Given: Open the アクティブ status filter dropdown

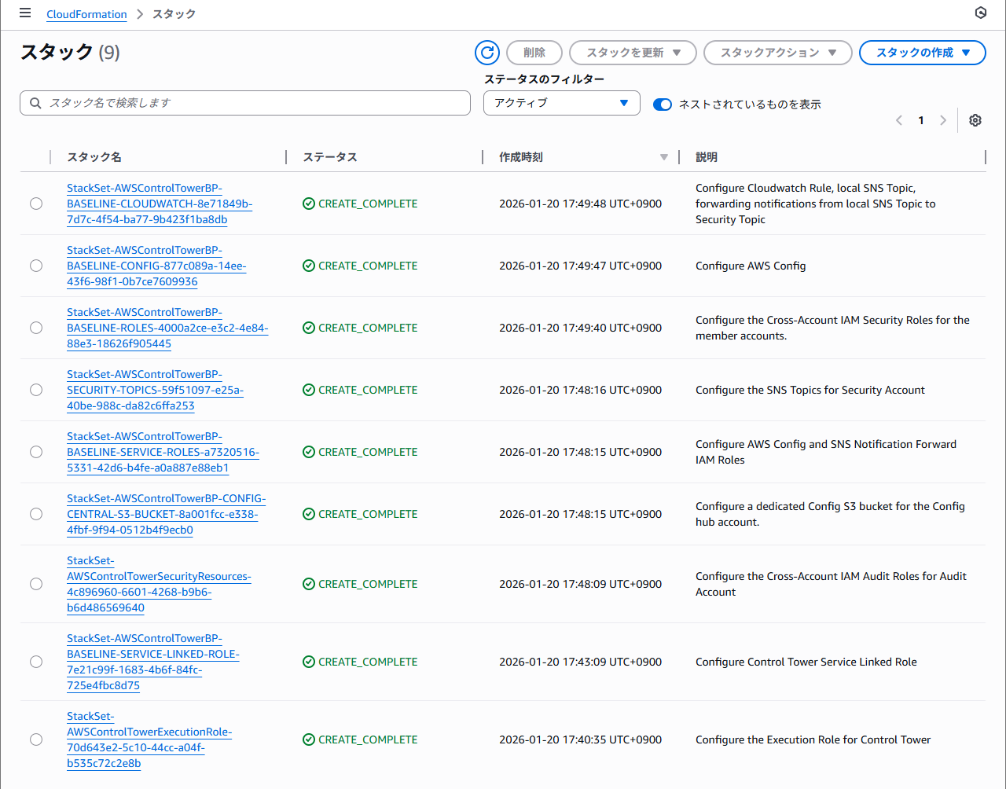Looking at the screenshot, I should 561,103.
